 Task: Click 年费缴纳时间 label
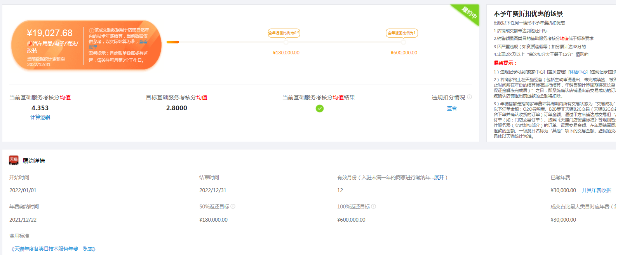tap(24, 206)
